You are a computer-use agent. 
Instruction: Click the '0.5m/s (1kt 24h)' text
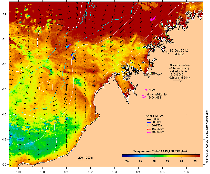point(180,78)
